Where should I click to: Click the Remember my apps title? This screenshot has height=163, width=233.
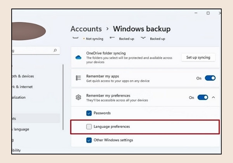pos(103,76)
